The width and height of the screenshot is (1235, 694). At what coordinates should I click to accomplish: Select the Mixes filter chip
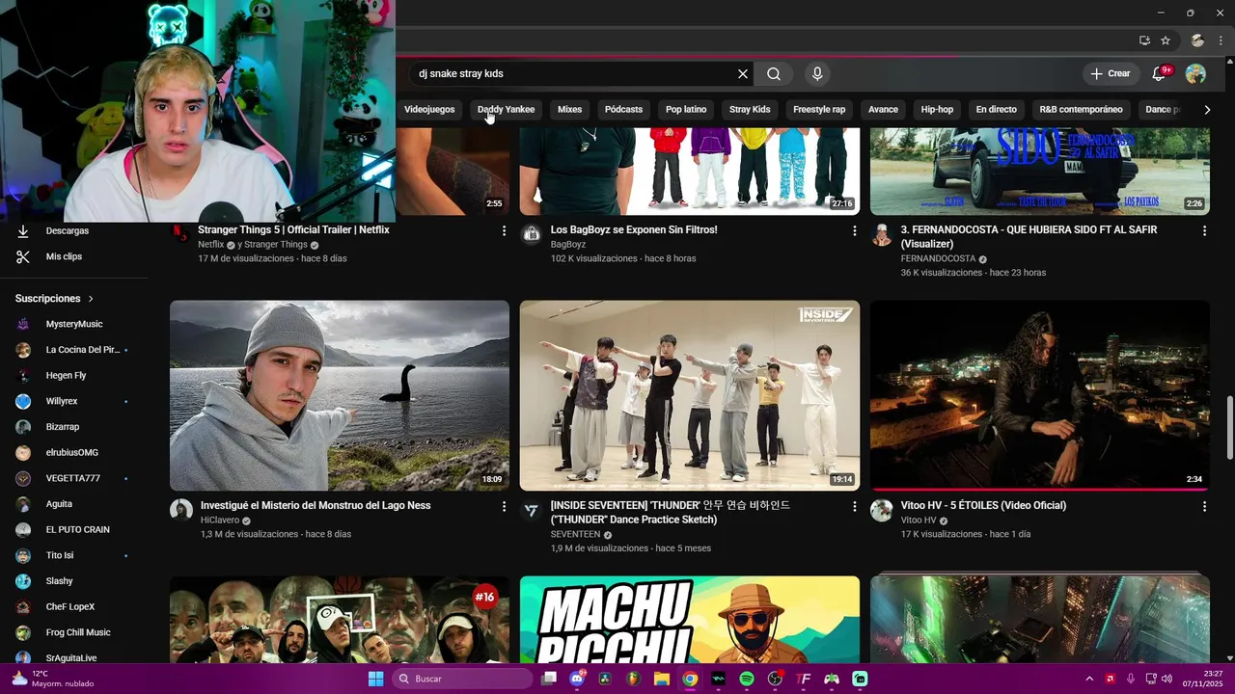click(x=570, y=110)
